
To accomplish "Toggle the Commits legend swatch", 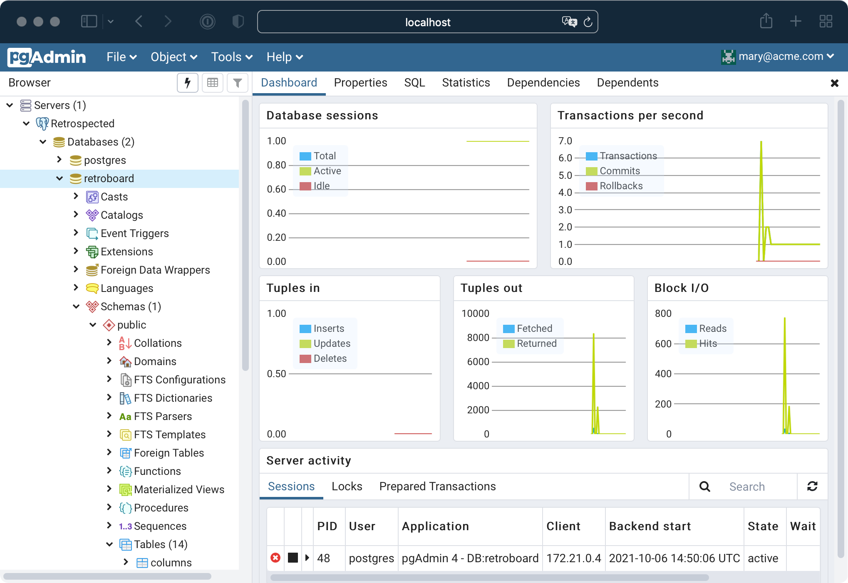I will 592,171.
